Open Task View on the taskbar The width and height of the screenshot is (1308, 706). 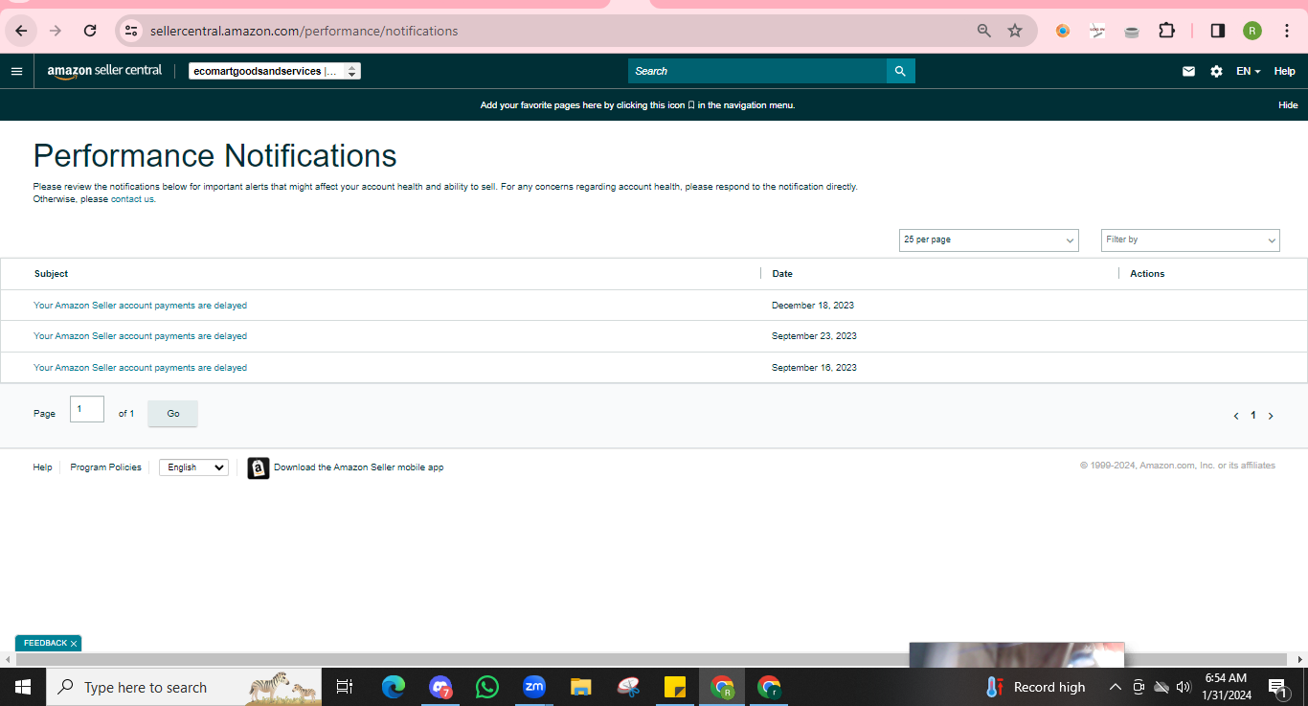point(345,687)
